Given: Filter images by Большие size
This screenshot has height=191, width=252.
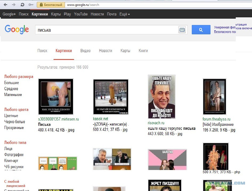Looking at the screenshot, I should pos(11,83).
